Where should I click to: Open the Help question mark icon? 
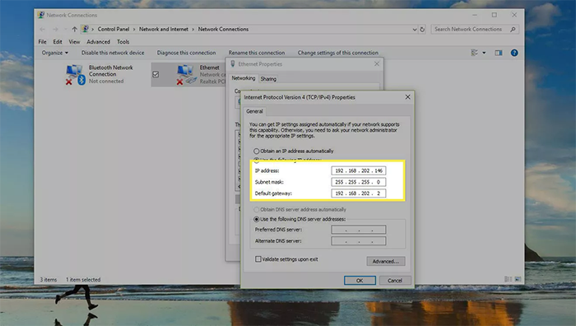pyautogui.click(x=514, y=53)
